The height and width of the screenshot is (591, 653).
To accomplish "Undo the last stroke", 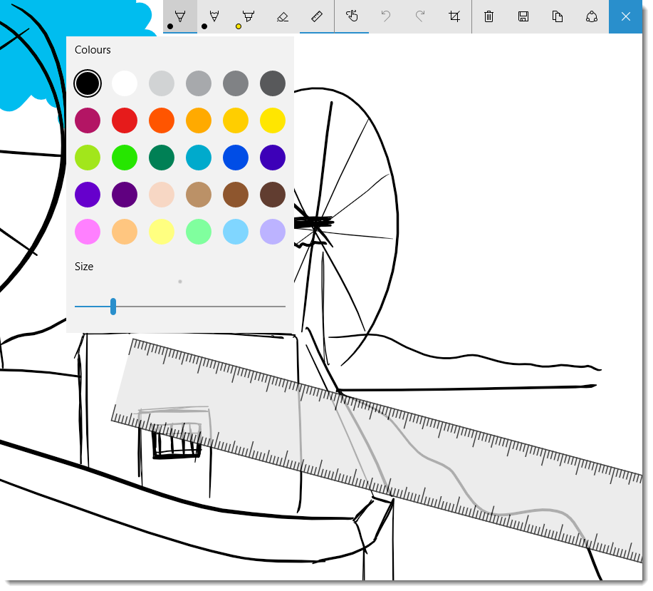I will point(385,17).
